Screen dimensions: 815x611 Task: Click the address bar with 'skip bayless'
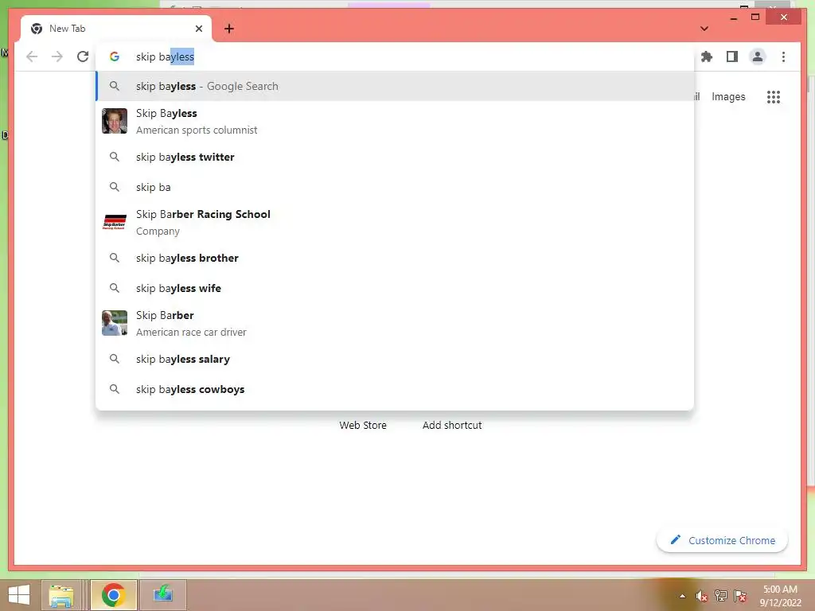pos(395,56)
